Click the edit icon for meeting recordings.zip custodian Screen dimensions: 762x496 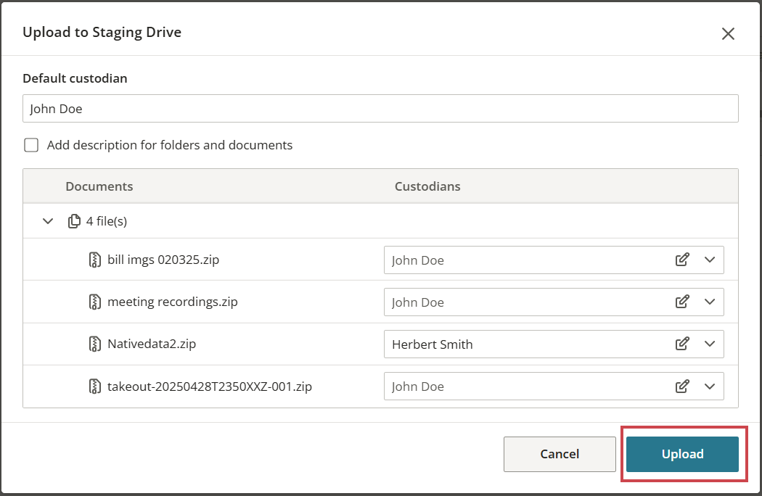tap(682, 302)
